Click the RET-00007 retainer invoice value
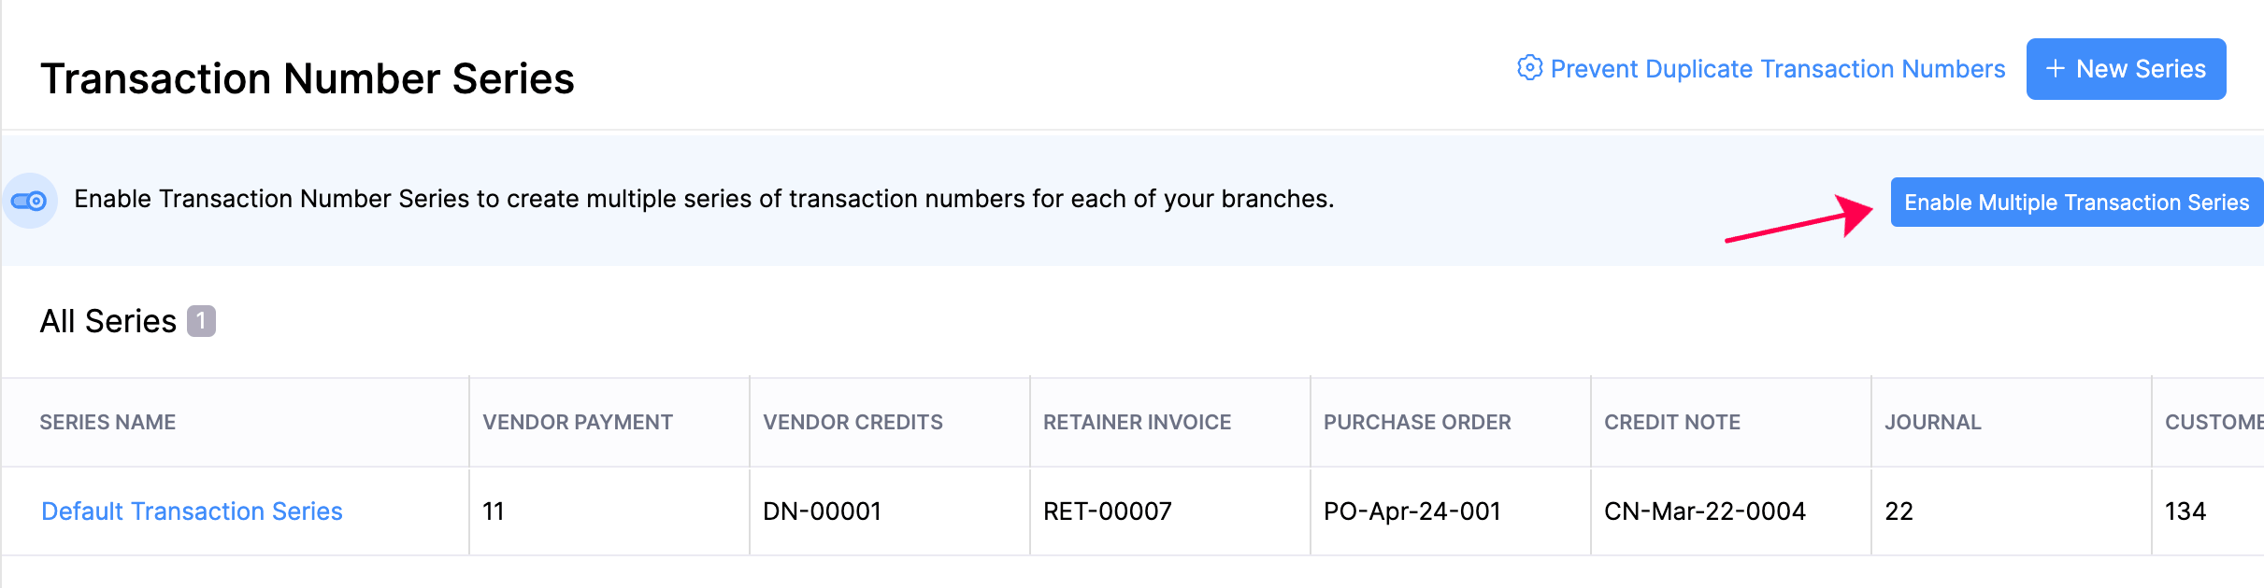This screenshot has height=588, width=2264. coord(1108,511)
